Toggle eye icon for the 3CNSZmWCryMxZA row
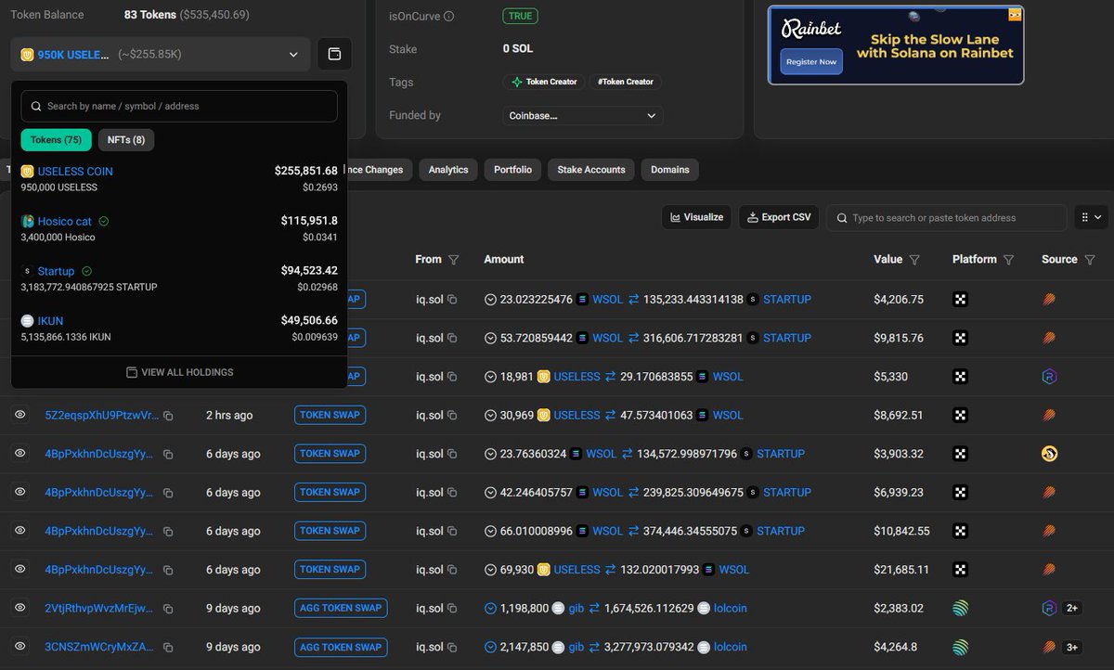 coord(19,647)
